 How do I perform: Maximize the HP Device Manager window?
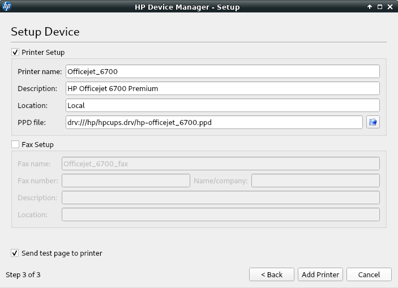[x=380, y=7]
